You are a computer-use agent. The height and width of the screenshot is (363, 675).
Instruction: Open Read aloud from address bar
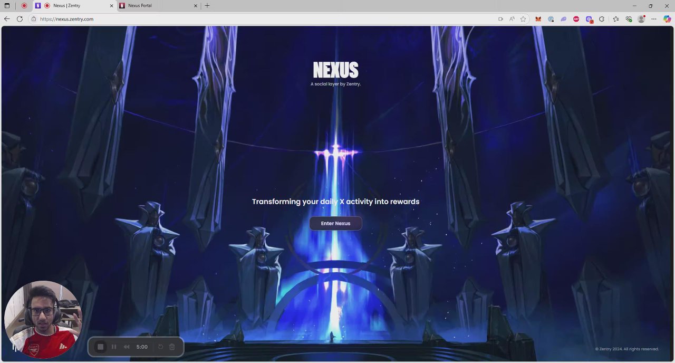tap(512, 19)
